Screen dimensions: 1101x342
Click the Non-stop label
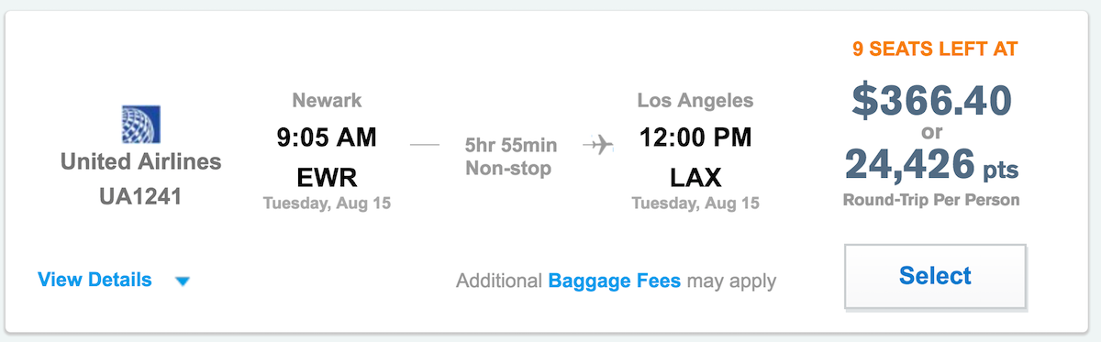click(x=509, y=169)
